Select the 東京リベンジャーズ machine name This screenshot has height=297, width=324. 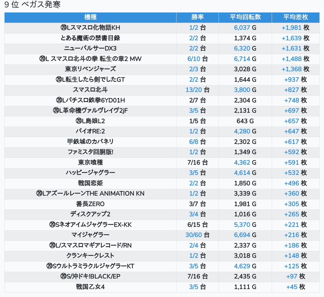(90, 69)
